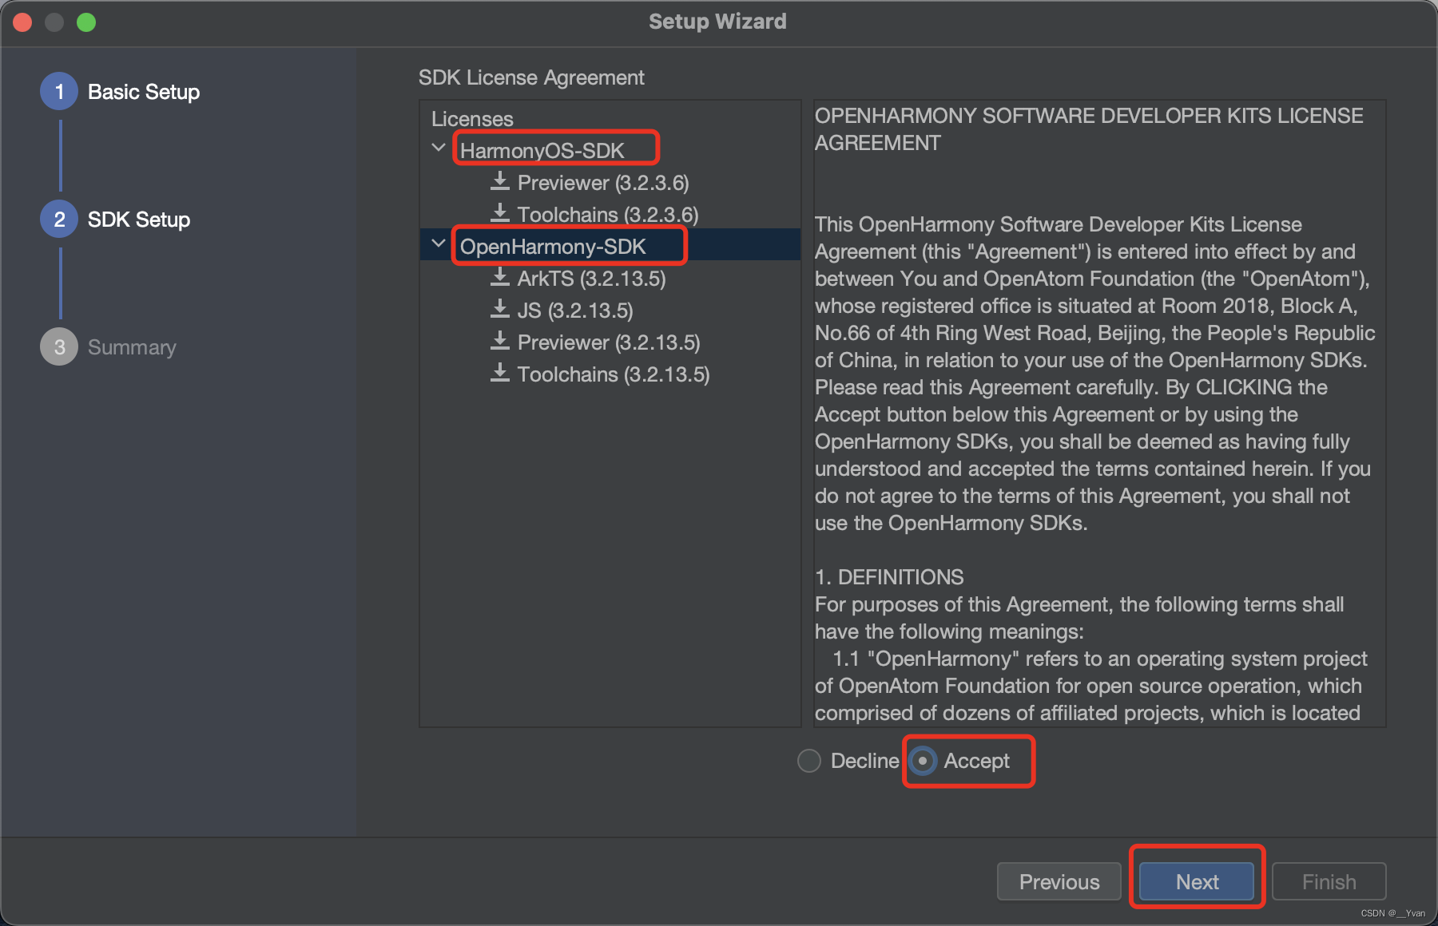Go to the Summary step label

coord(132,347)
